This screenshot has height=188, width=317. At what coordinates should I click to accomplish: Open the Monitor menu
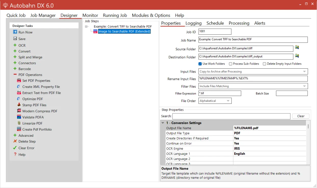[x=90, y=15]
